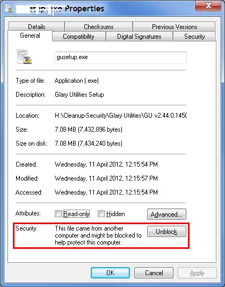Screen dimensions: 225x287
Task: Unblock the file with Unblock button
Action: click(166, 232)
